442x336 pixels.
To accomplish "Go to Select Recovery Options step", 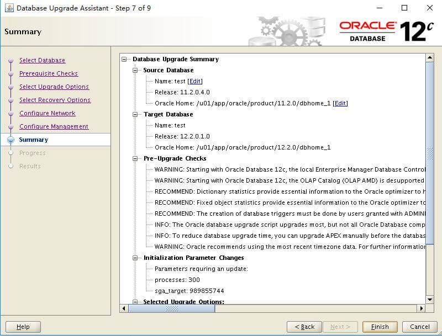I will [55, 100].
